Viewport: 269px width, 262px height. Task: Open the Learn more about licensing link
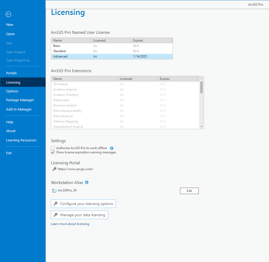[x=70, y=224]
